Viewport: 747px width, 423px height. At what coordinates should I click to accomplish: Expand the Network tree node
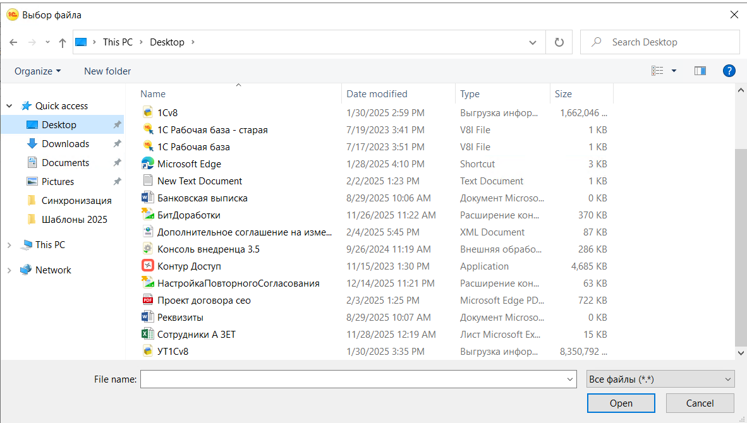pos(9,270)
